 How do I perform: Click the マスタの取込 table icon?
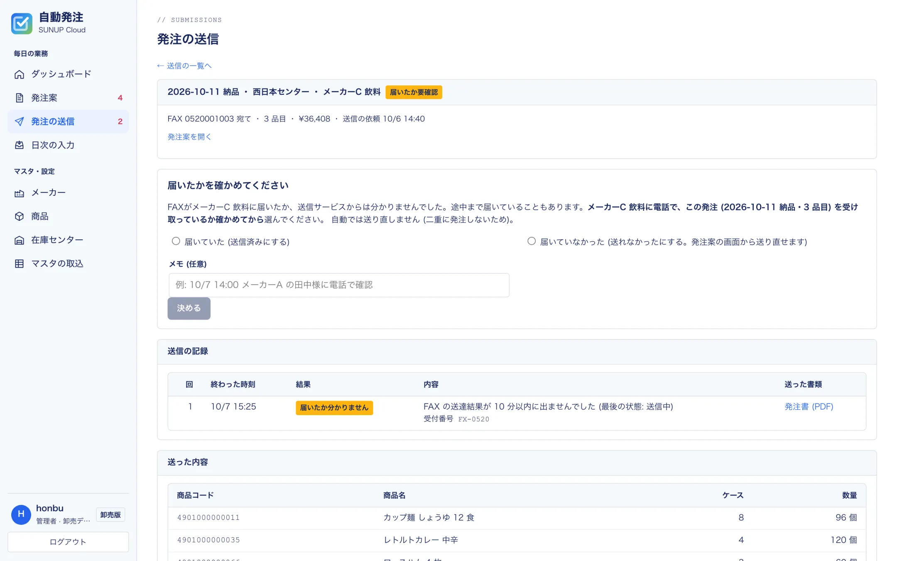tap(19, 264)
